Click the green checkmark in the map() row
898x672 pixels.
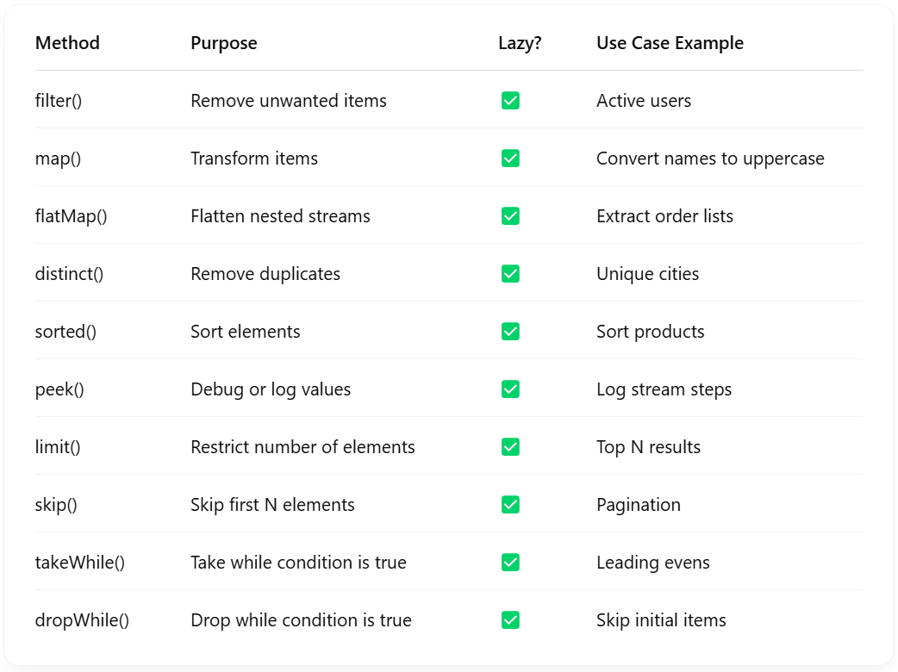(x=510, y=159)
